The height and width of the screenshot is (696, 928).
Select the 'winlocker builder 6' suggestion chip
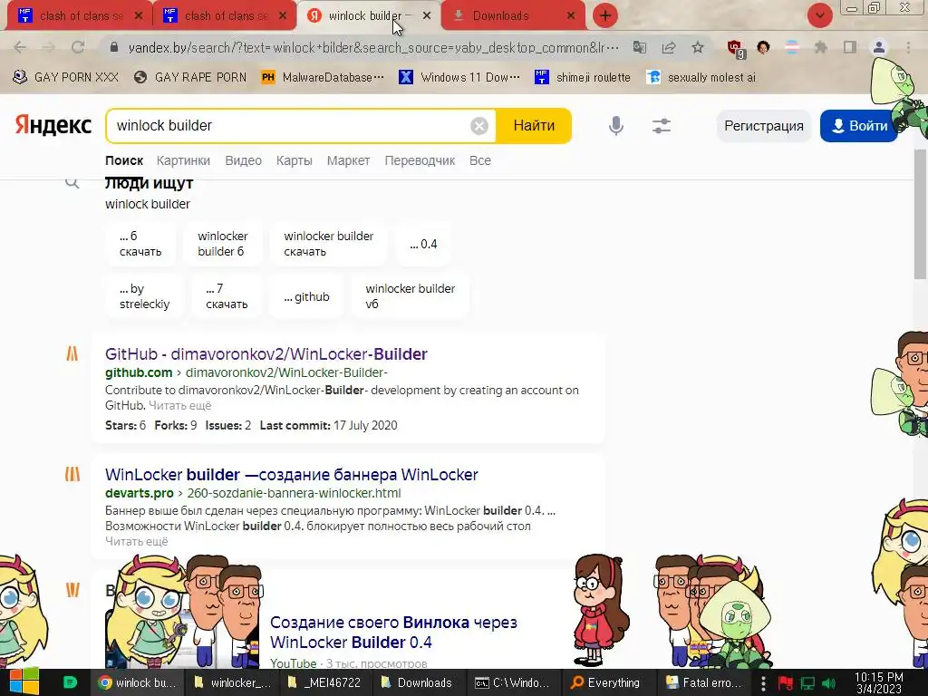click(223, 244)
